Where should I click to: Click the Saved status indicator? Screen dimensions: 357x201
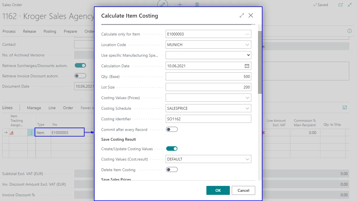[320, 5]
